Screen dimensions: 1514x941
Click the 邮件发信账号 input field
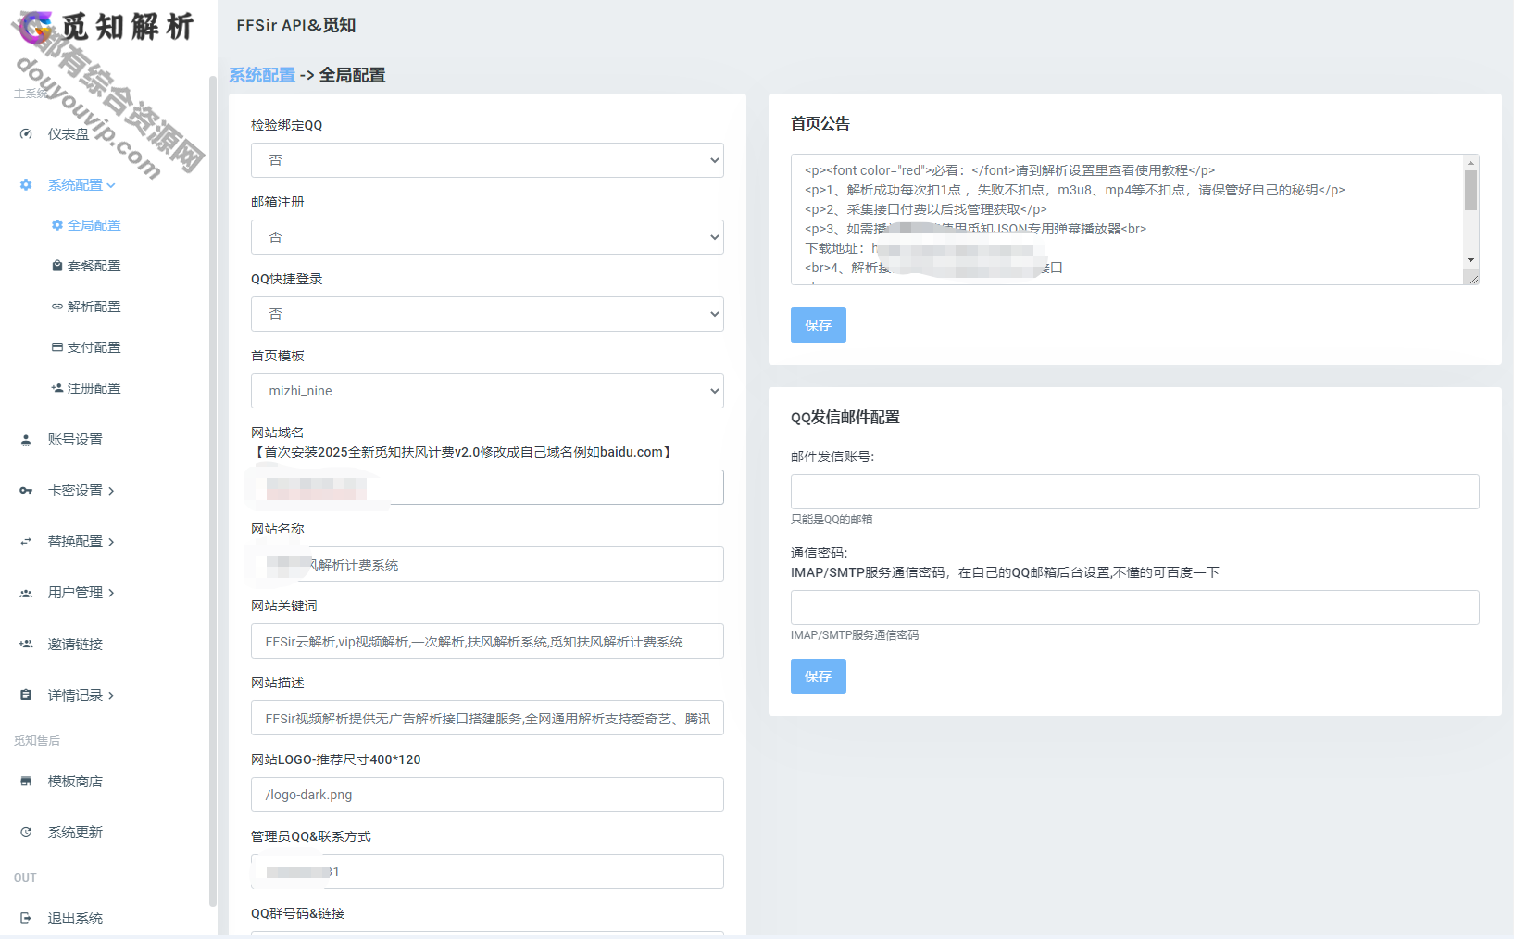pyautogui.click(x=1134, y=492)
